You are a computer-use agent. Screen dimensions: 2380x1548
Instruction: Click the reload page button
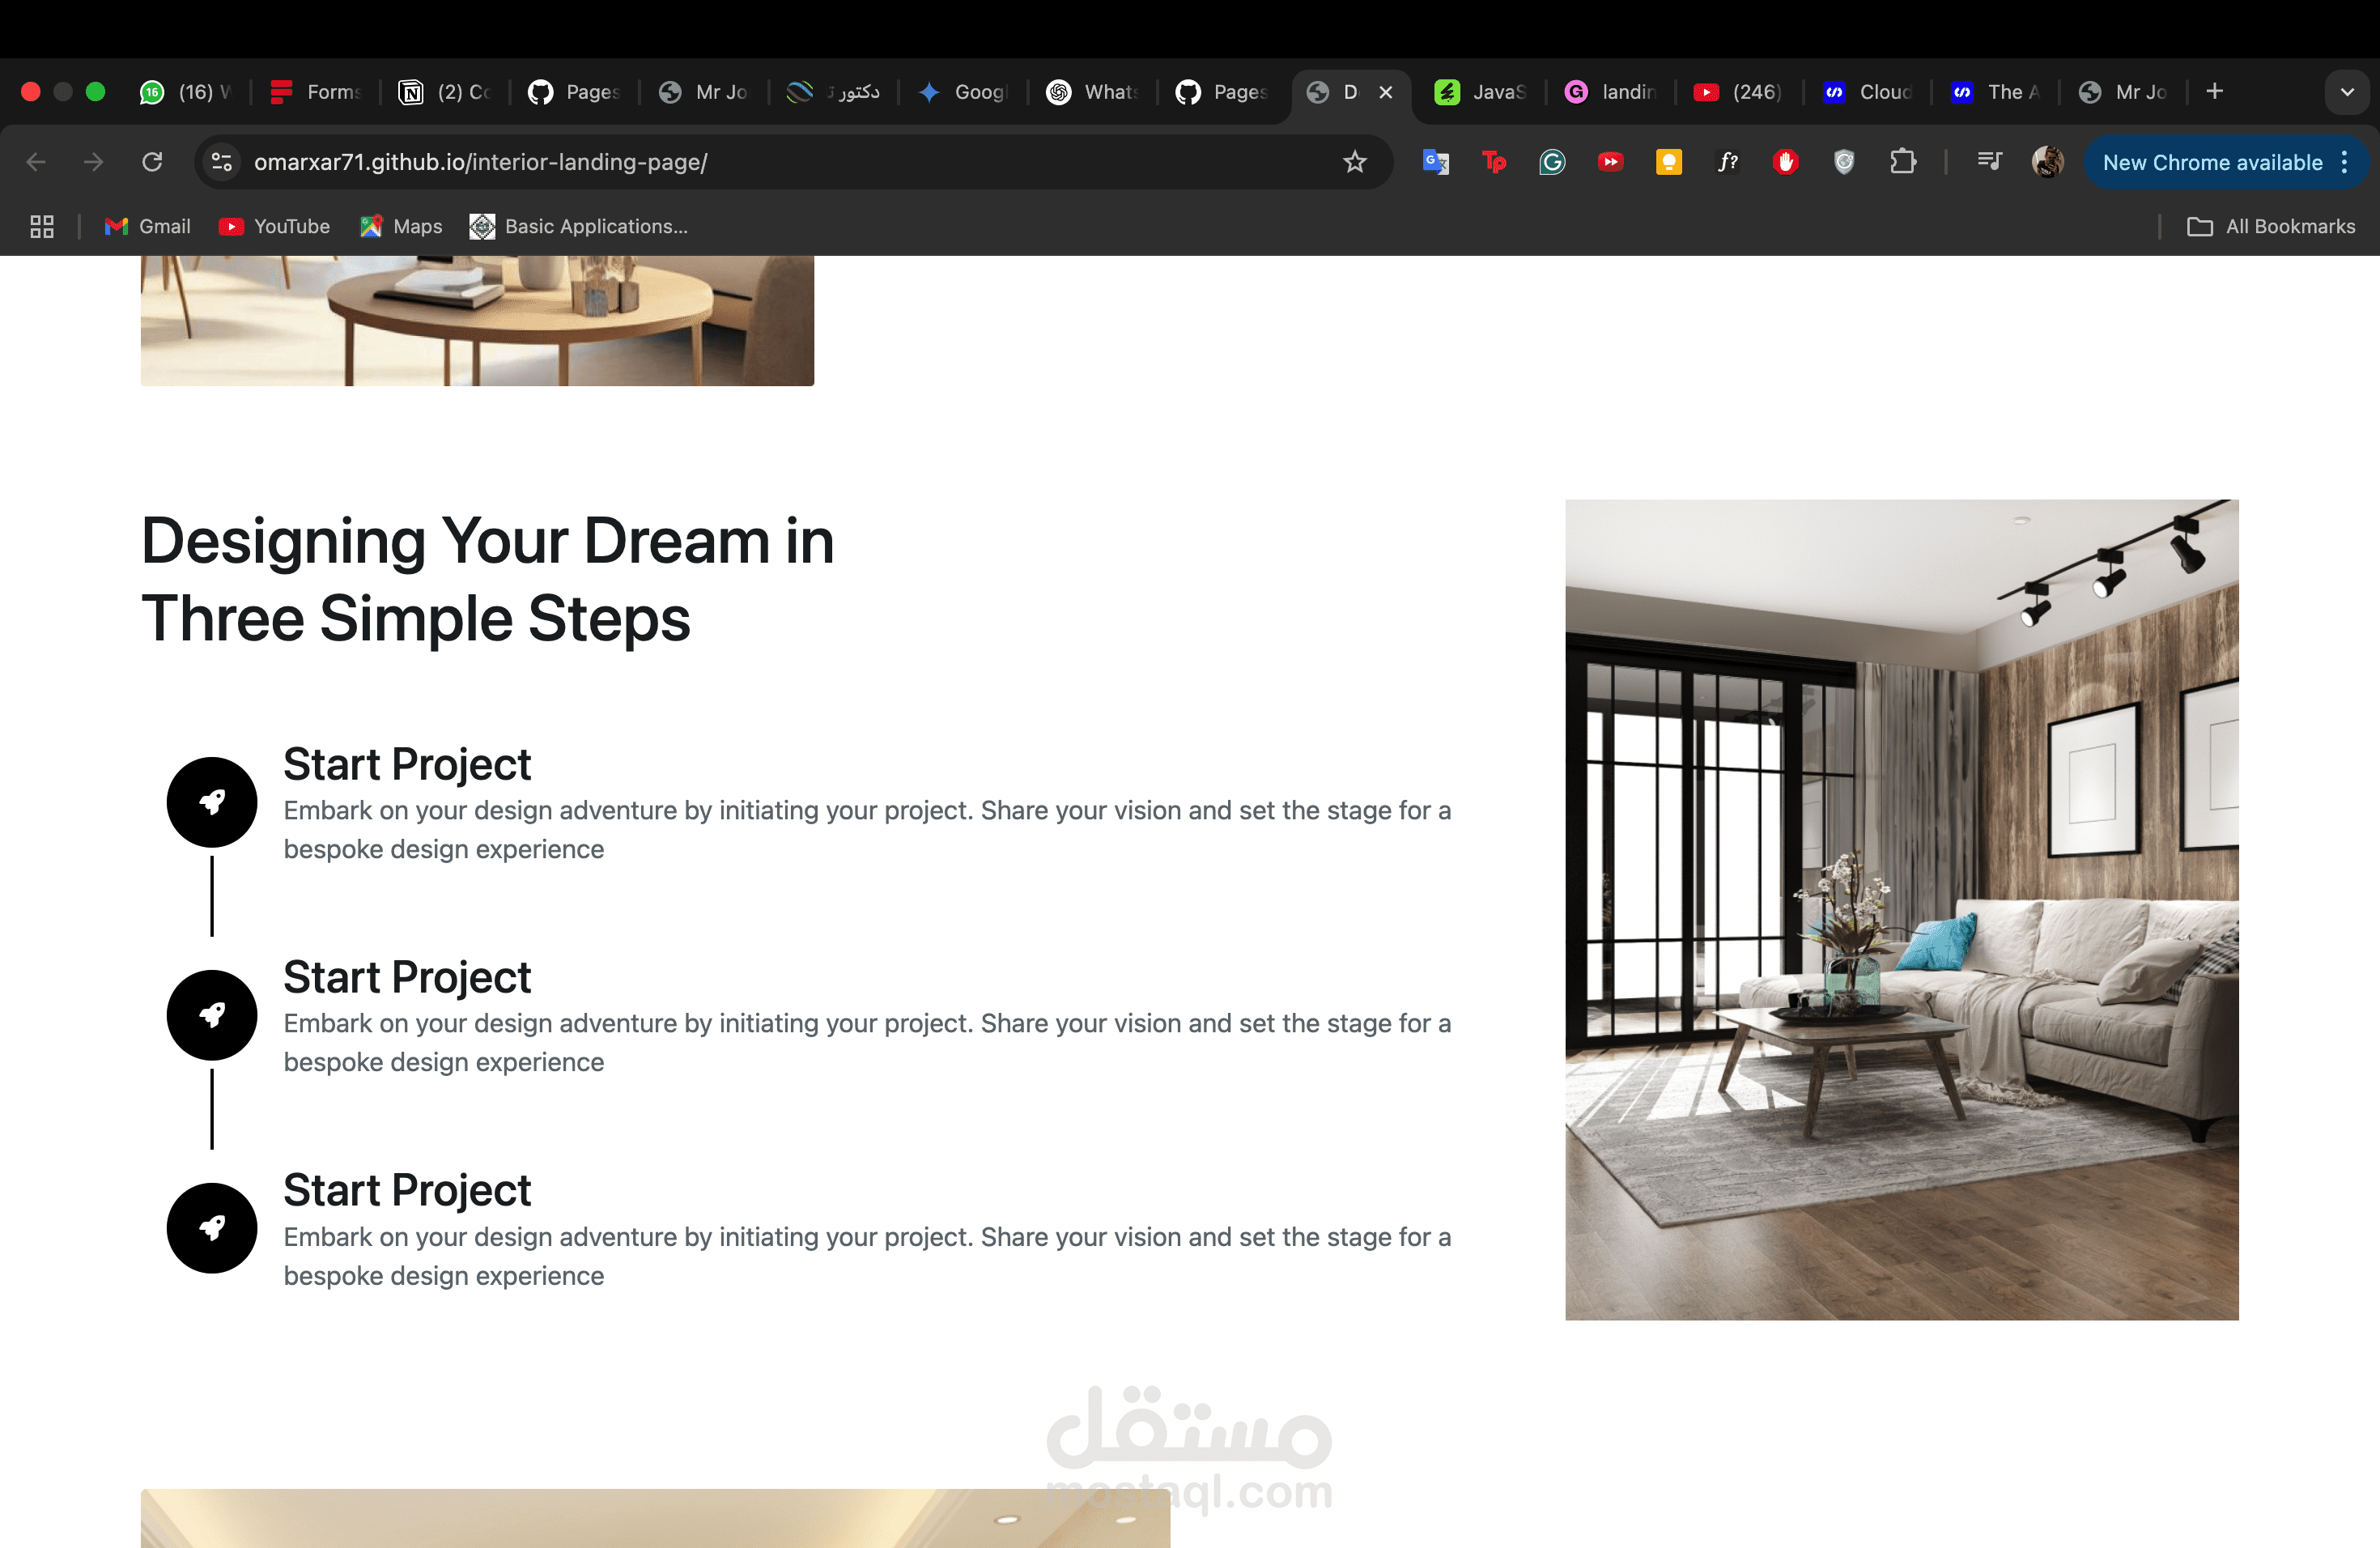tap(152, 162)
